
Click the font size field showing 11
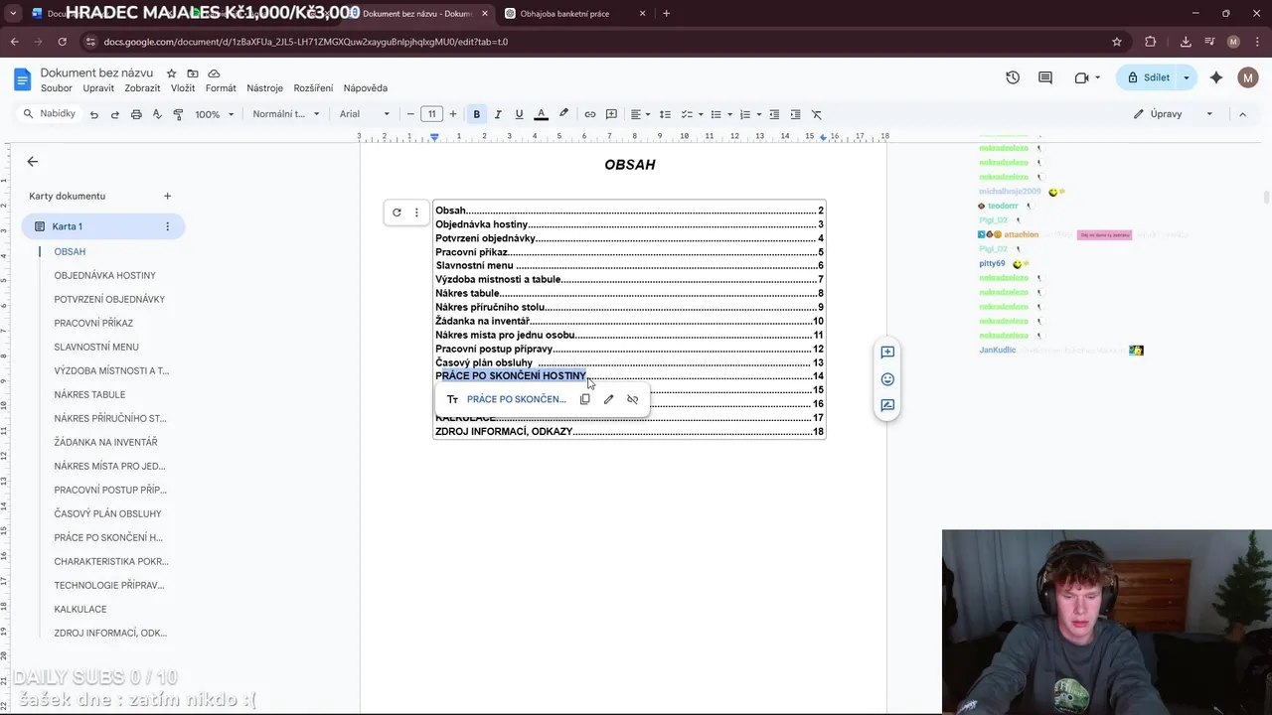431,114
